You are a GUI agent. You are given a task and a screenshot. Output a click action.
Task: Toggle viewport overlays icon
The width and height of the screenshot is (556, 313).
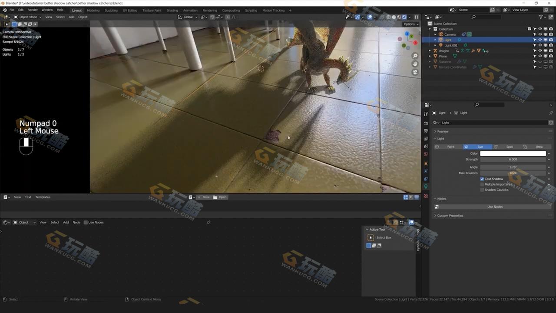[x=370, y=17]
